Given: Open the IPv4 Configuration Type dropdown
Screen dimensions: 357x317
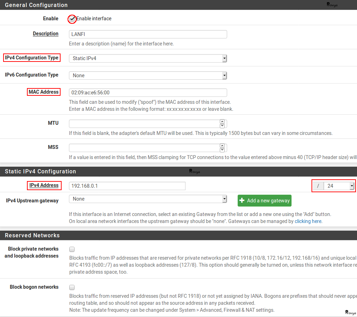Looking at the screenshot, I should point(148,58).
